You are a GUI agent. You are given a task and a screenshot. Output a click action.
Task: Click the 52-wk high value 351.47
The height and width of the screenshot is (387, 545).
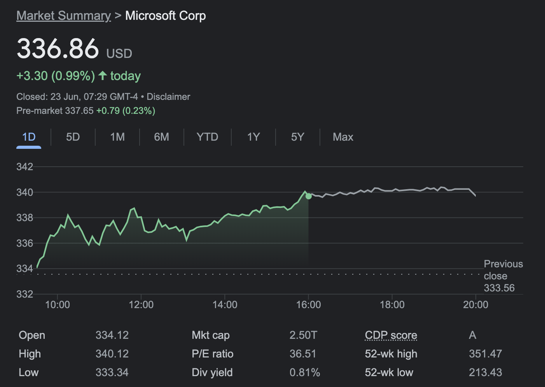coord(486,354)
